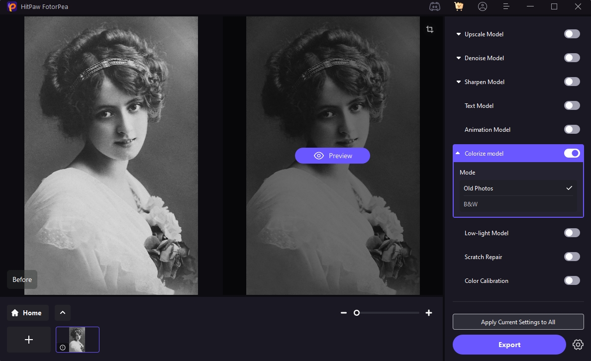Click the Scratch Repair label

point(483,257)
